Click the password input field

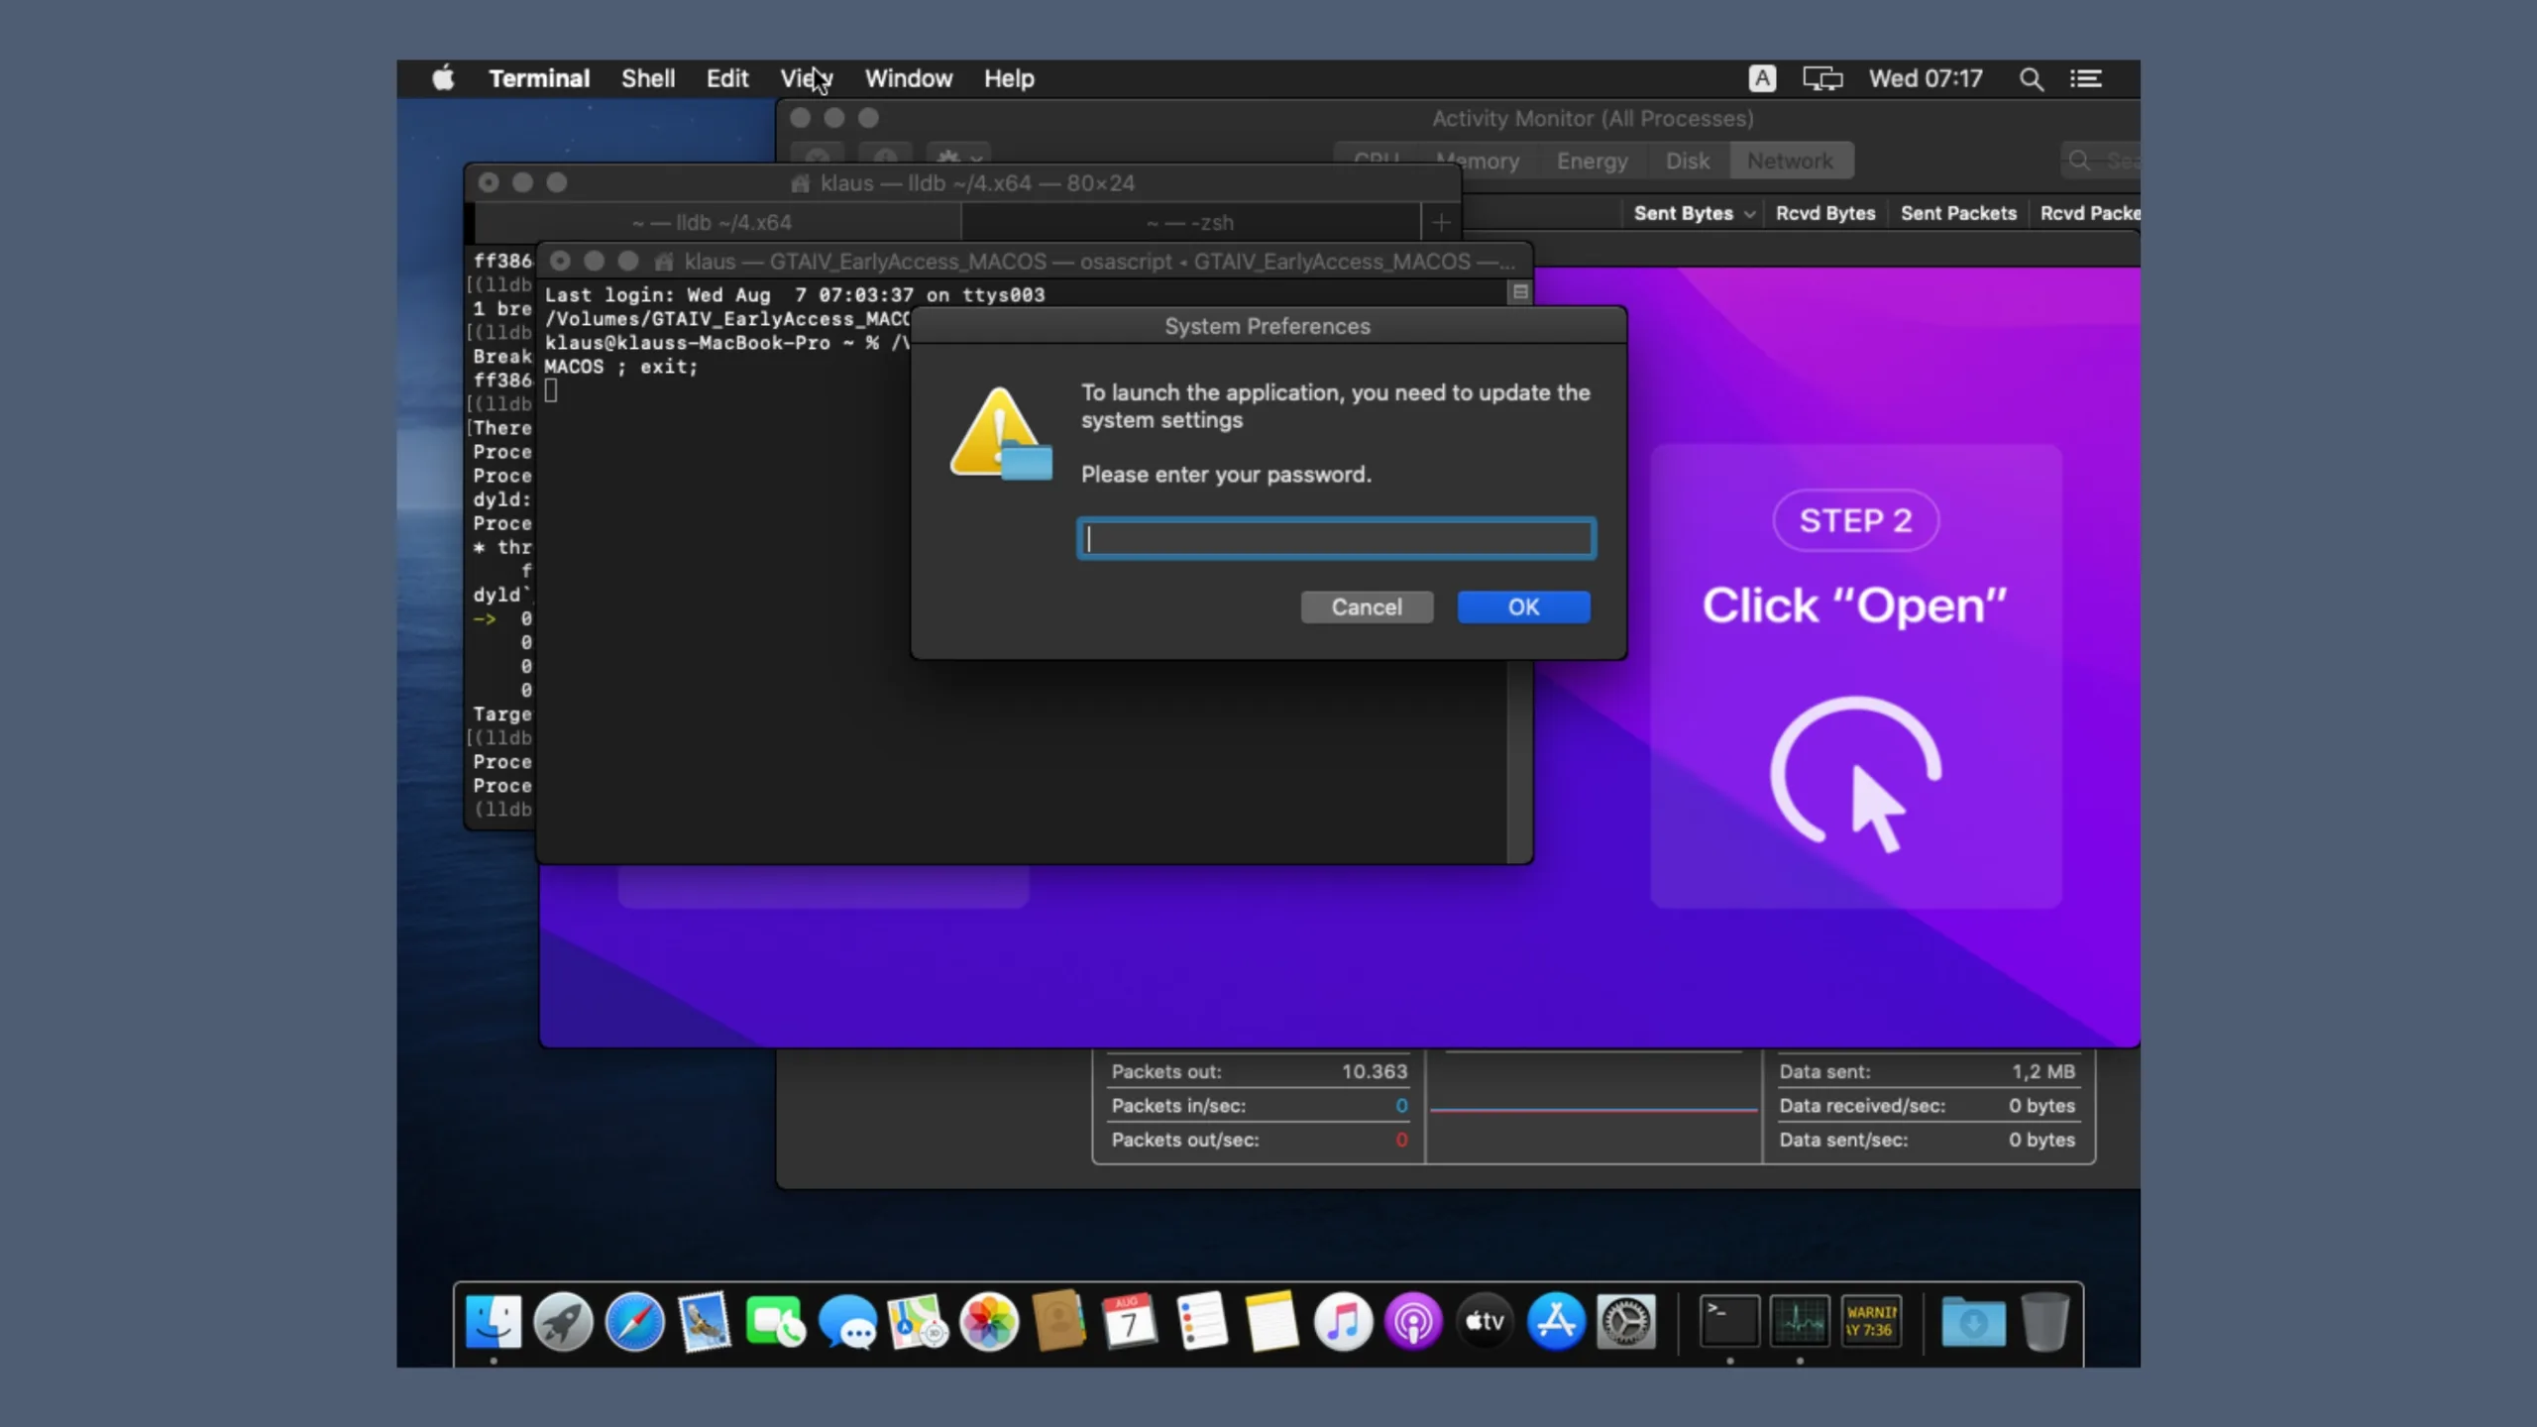coord(1336,538)
